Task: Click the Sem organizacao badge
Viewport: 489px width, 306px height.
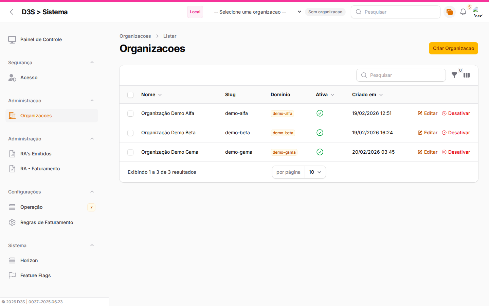Action: (325, 12)
